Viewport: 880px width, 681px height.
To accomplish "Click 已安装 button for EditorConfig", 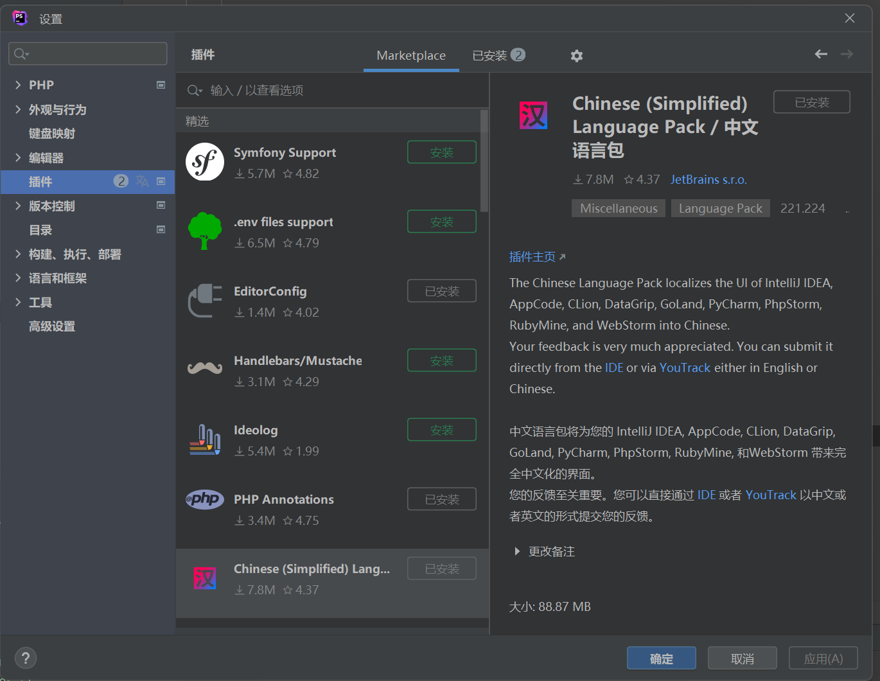I will [442, 291].
